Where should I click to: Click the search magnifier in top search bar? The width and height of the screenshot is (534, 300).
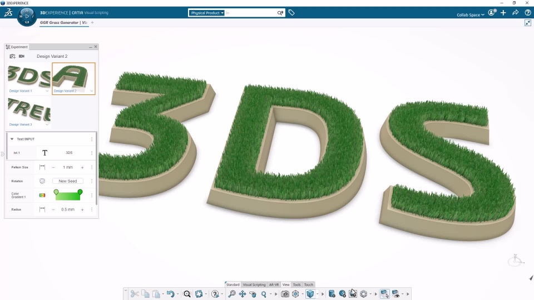point(280,13)
